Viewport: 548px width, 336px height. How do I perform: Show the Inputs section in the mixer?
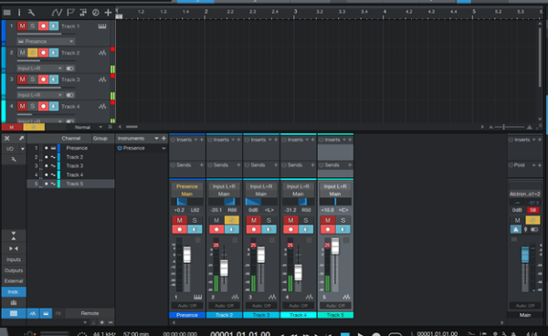coord(14,259)
